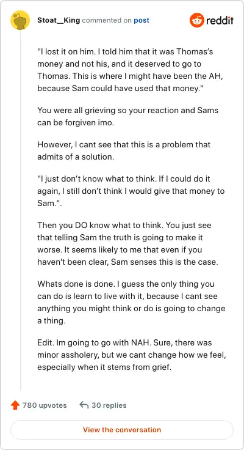
Task: Click the 'Then you DO know' paragraph
Action: pos(127,243)
